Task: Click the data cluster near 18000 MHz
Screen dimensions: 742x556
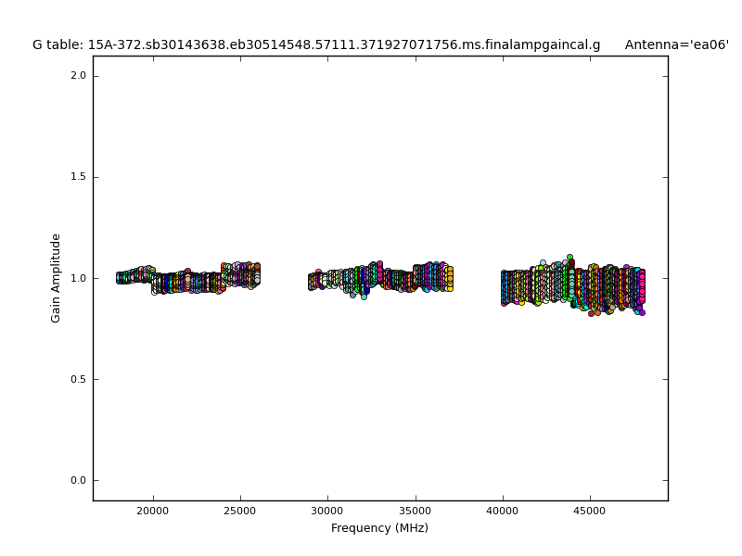Action: tap(123, 277)
